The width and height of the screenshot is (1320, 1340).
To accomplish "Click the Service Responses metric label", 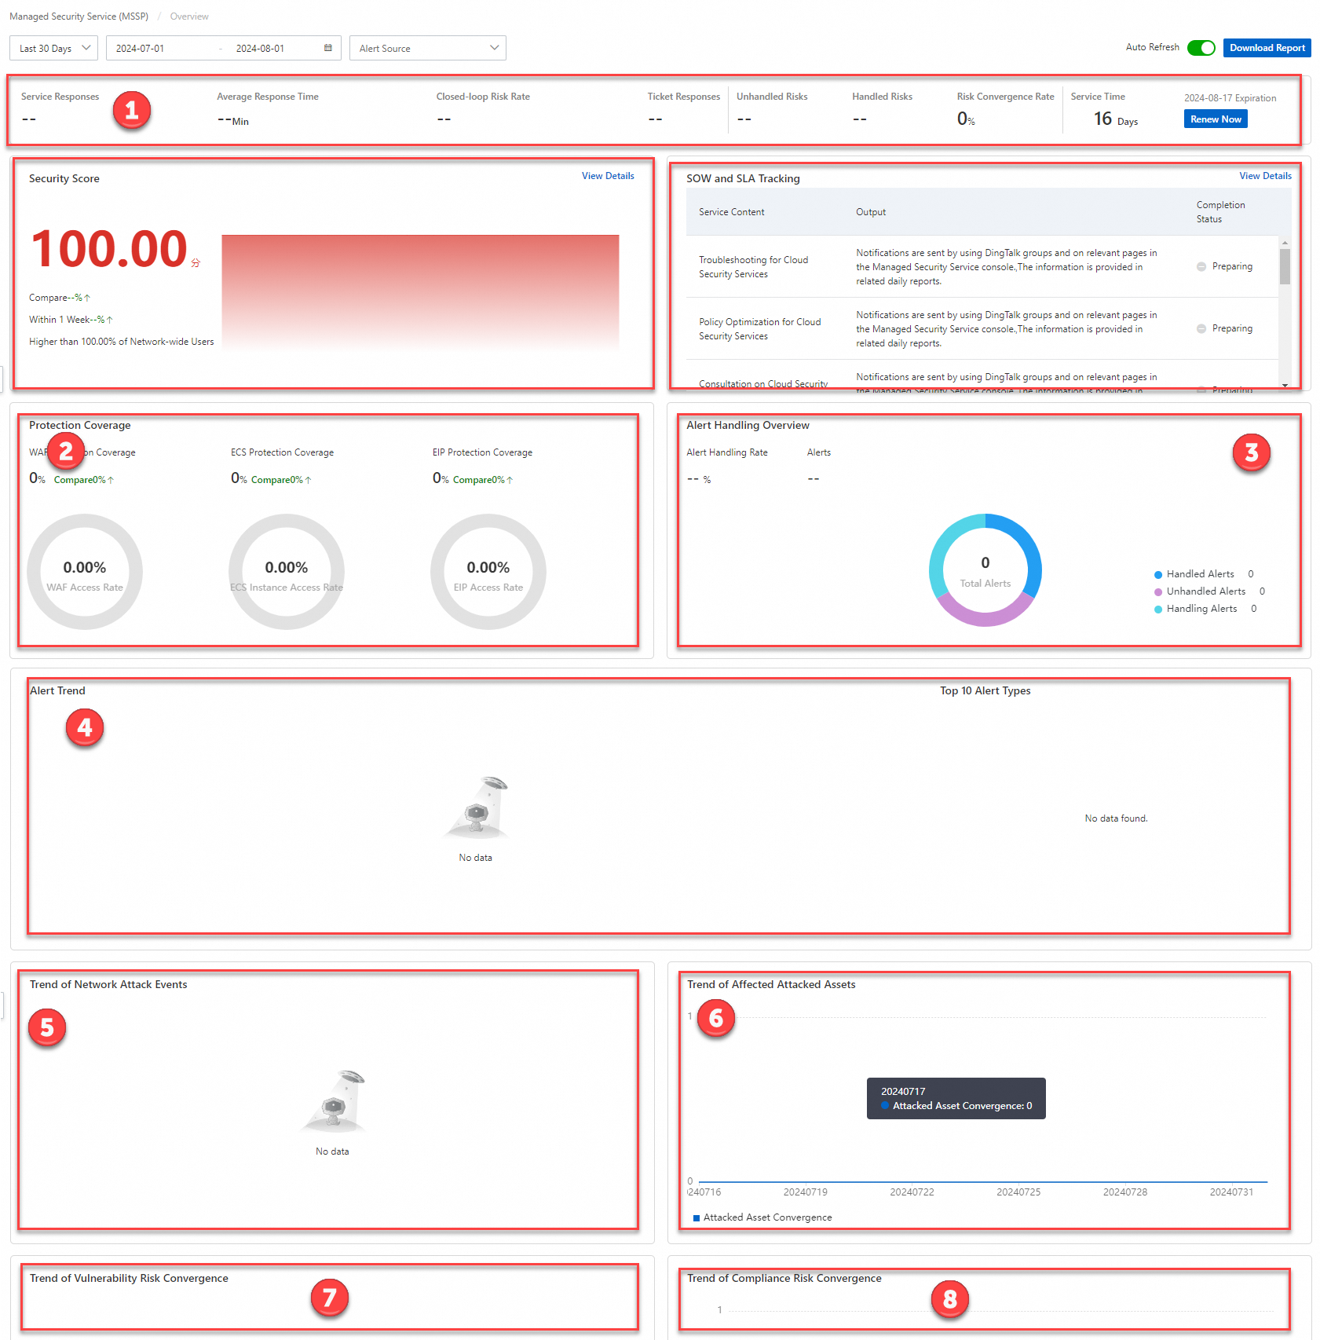I will click(60, 97).
